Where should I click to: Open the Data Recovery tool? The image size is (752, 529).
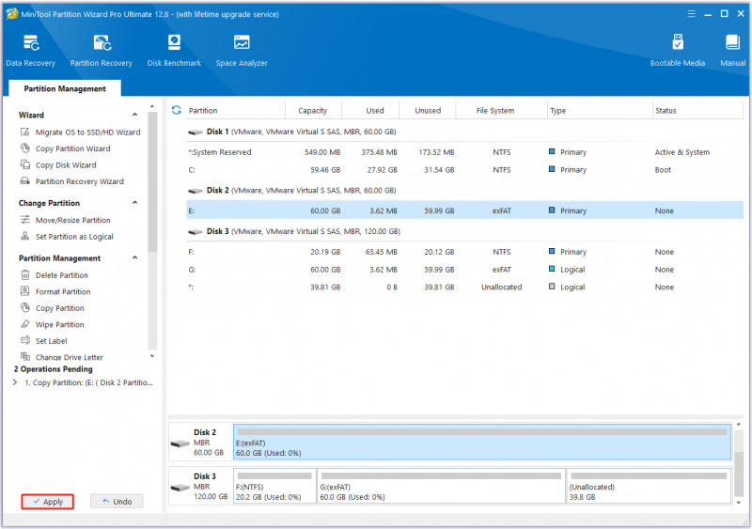(31, 51)
